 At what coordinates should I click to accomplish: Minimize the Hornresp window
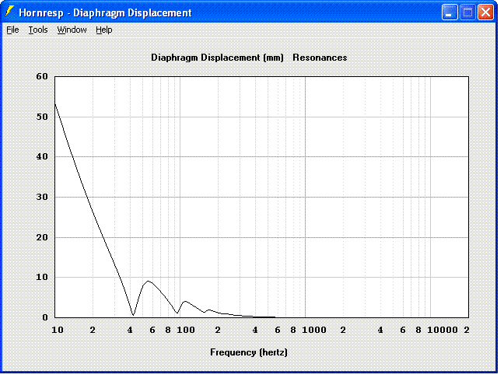450,12
